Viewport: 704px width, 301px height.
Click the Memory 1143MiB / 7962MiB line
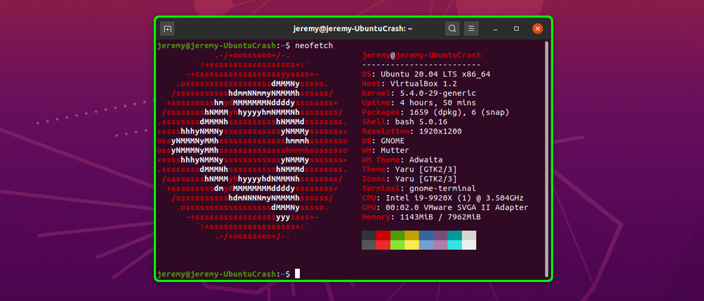(421, 217)
